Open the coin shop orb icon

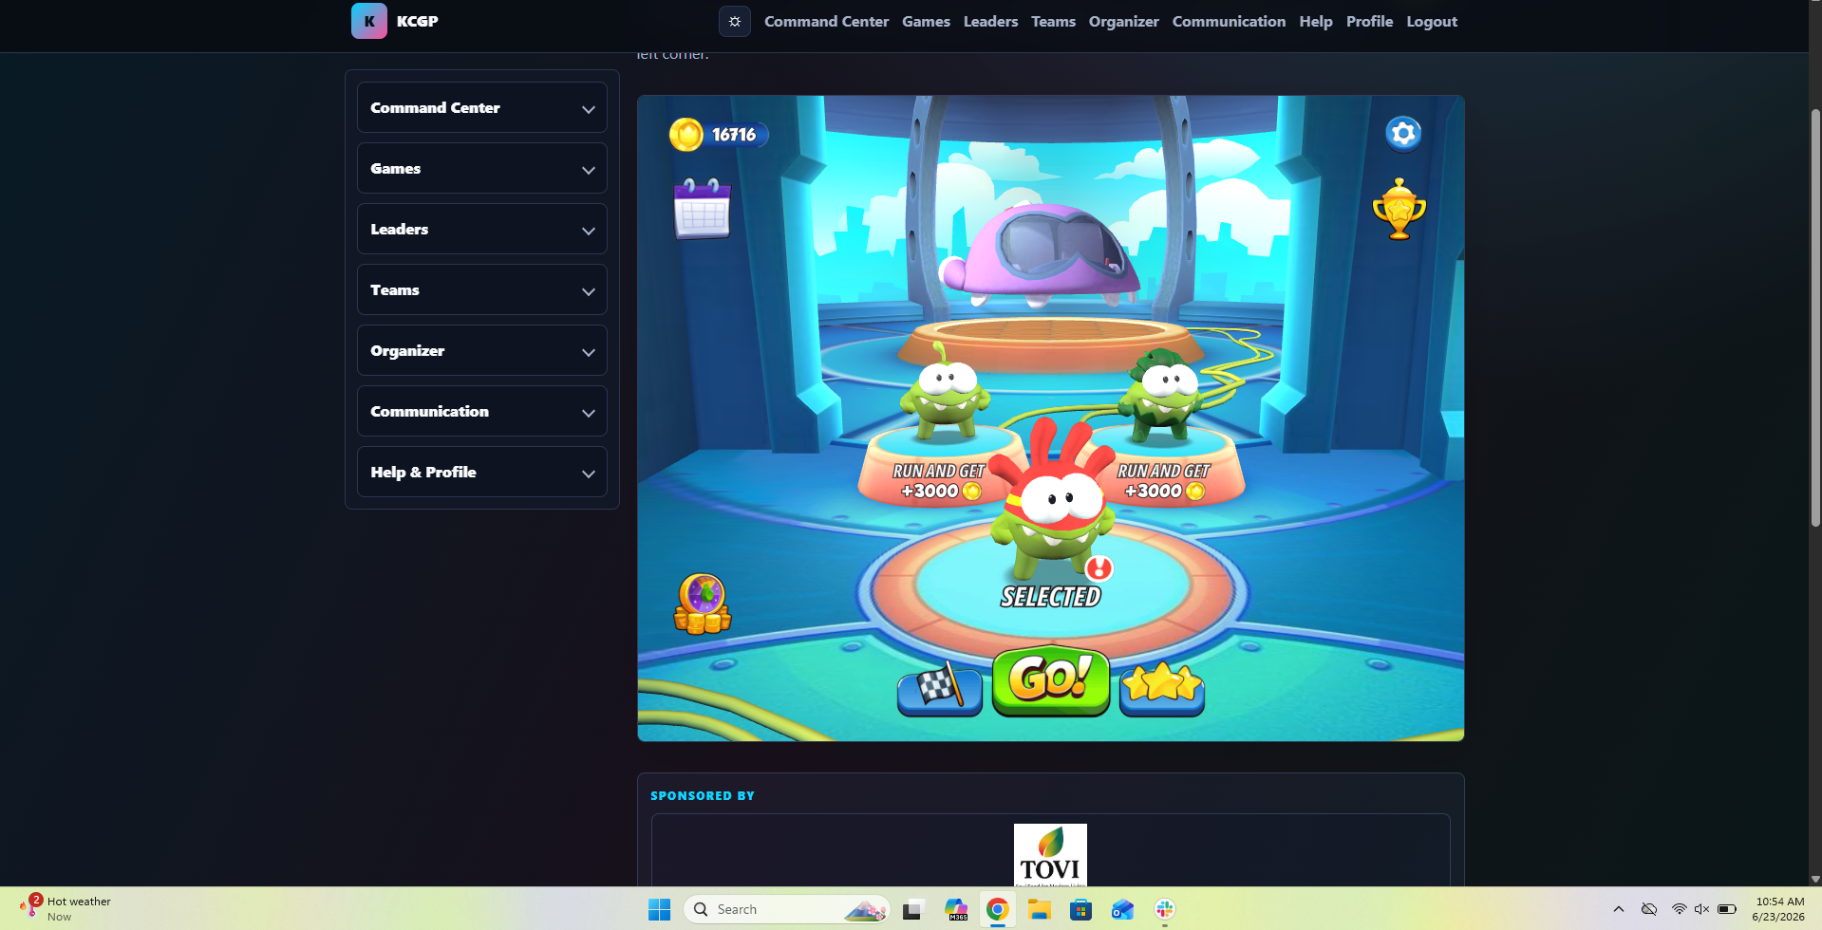click(x=703, y=604)
